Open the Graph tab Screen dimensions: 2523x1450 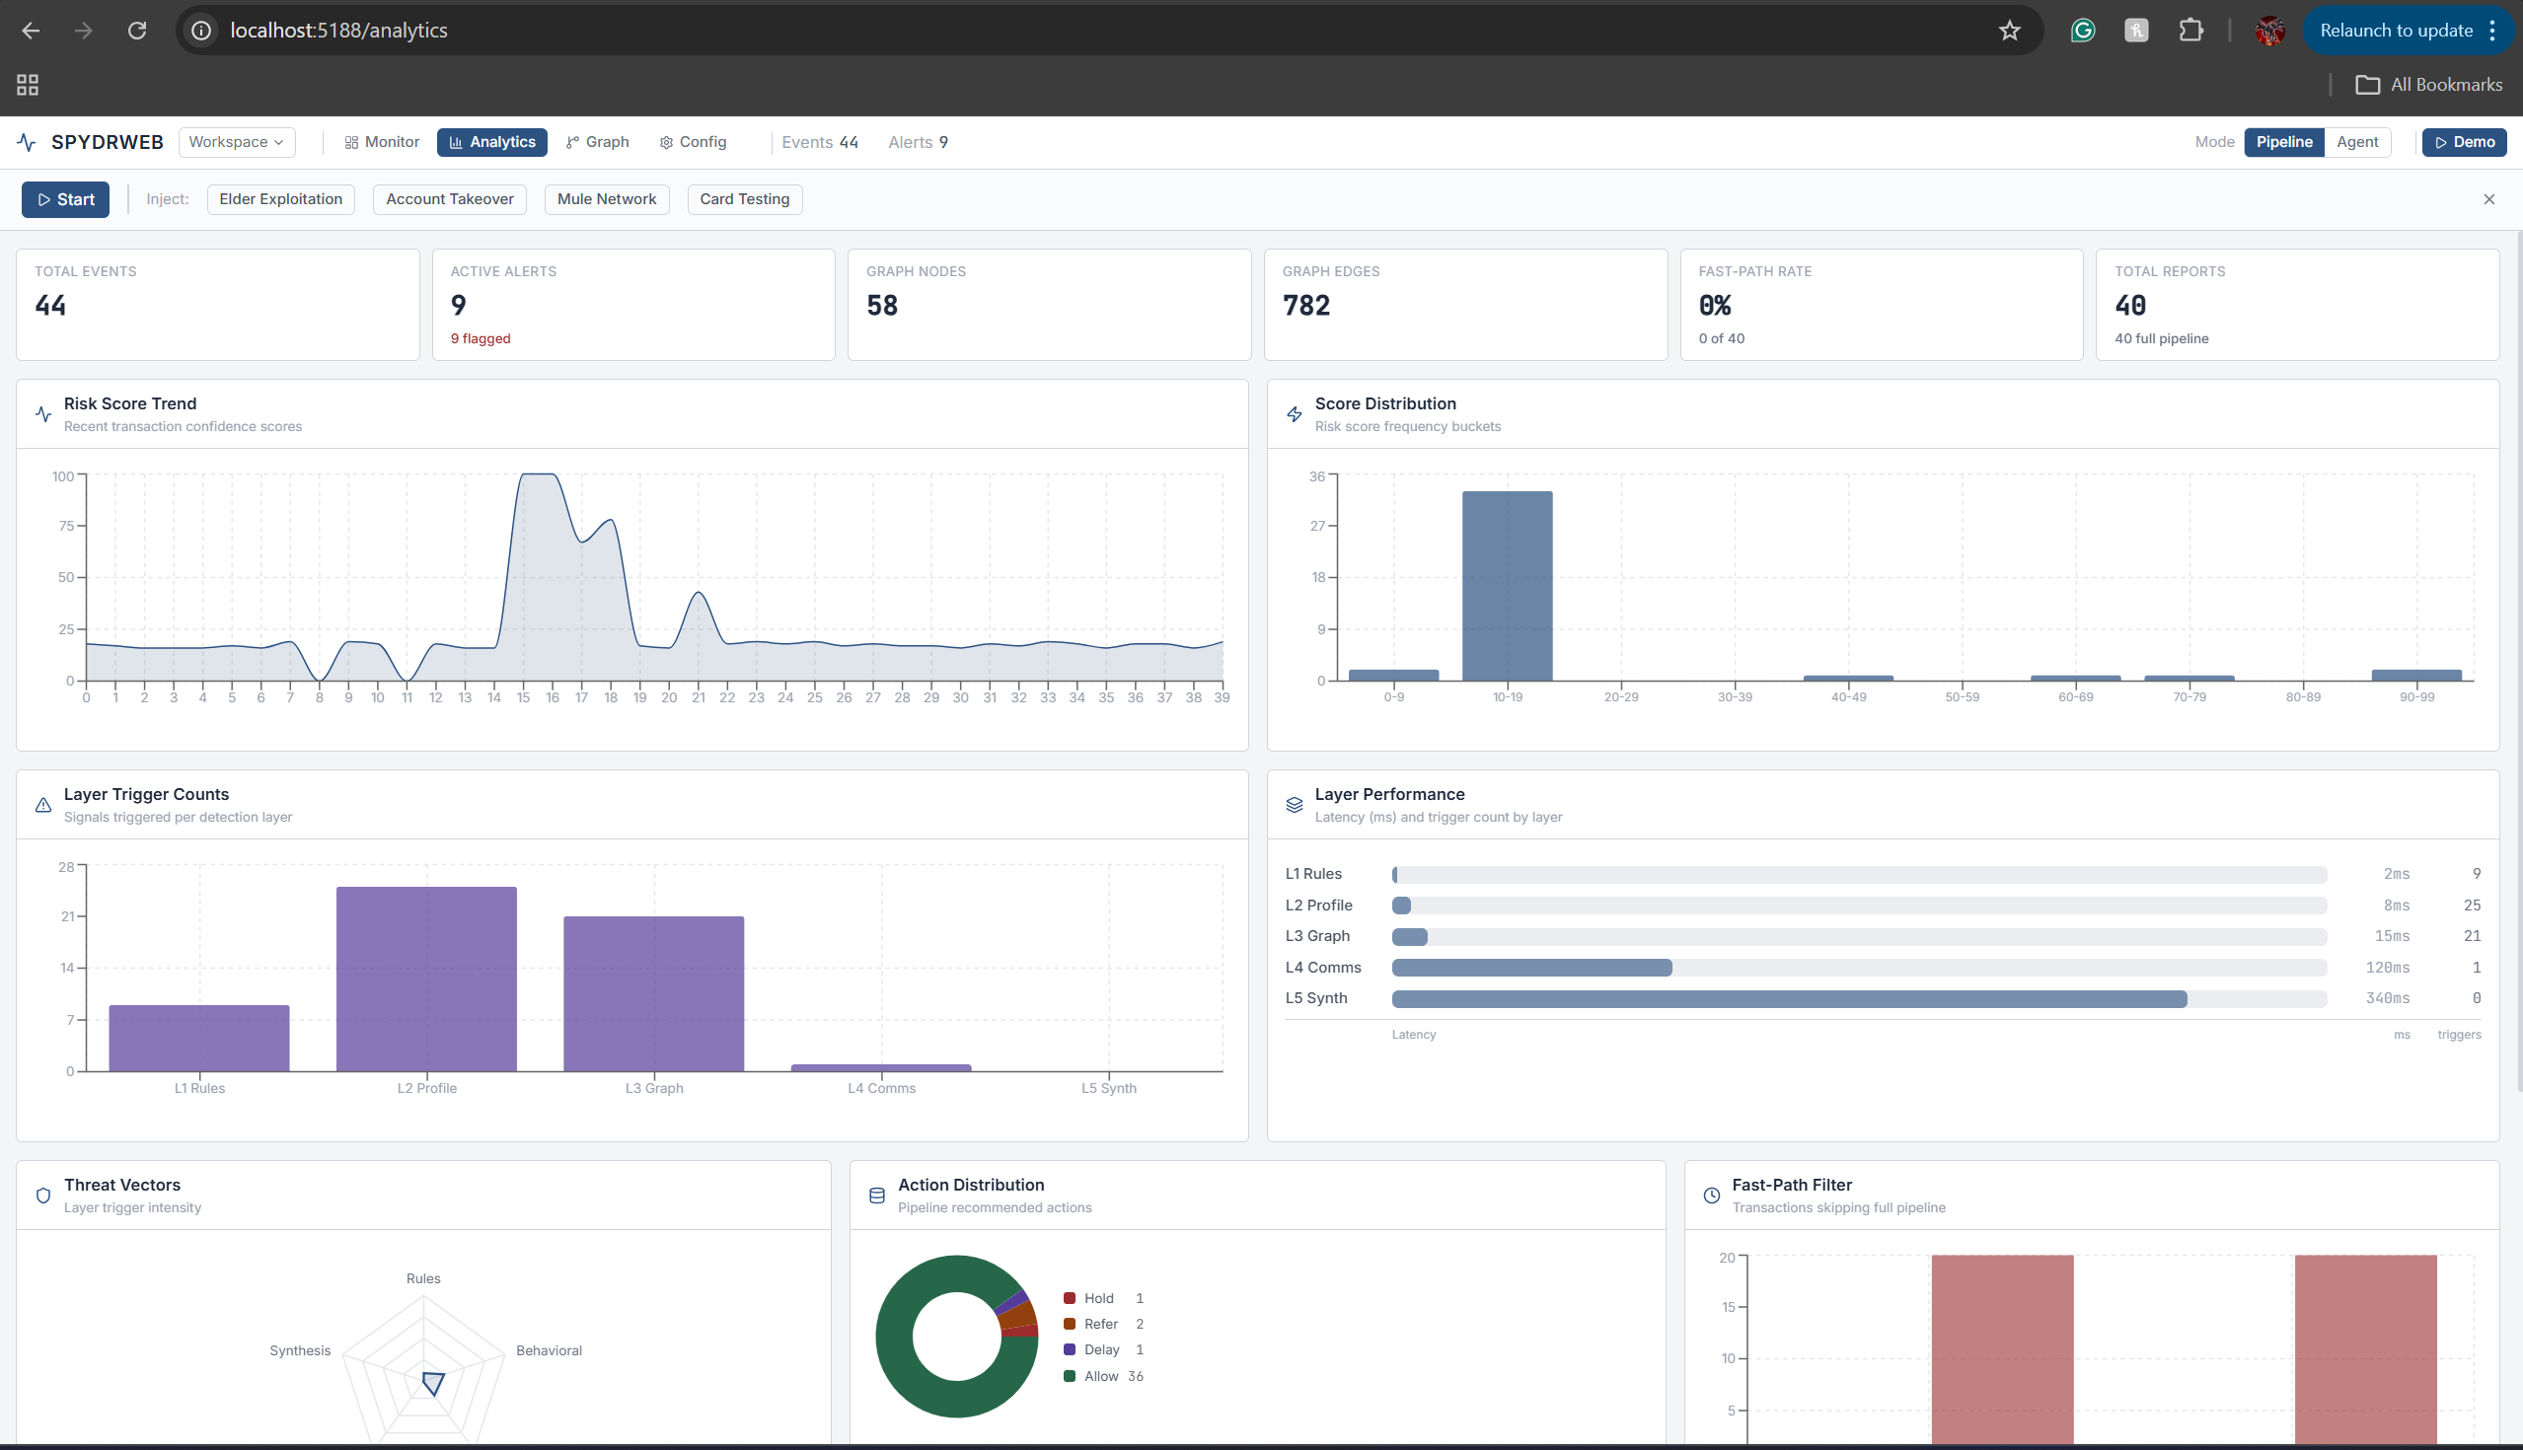[597, 142]
